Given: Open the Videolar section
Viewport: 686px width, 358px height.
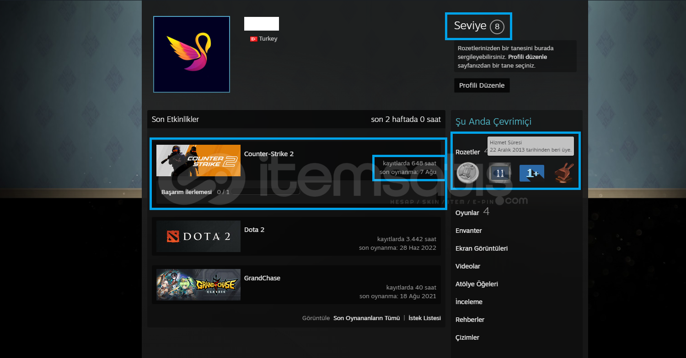Looking at the screenshot, I should 468,266.
